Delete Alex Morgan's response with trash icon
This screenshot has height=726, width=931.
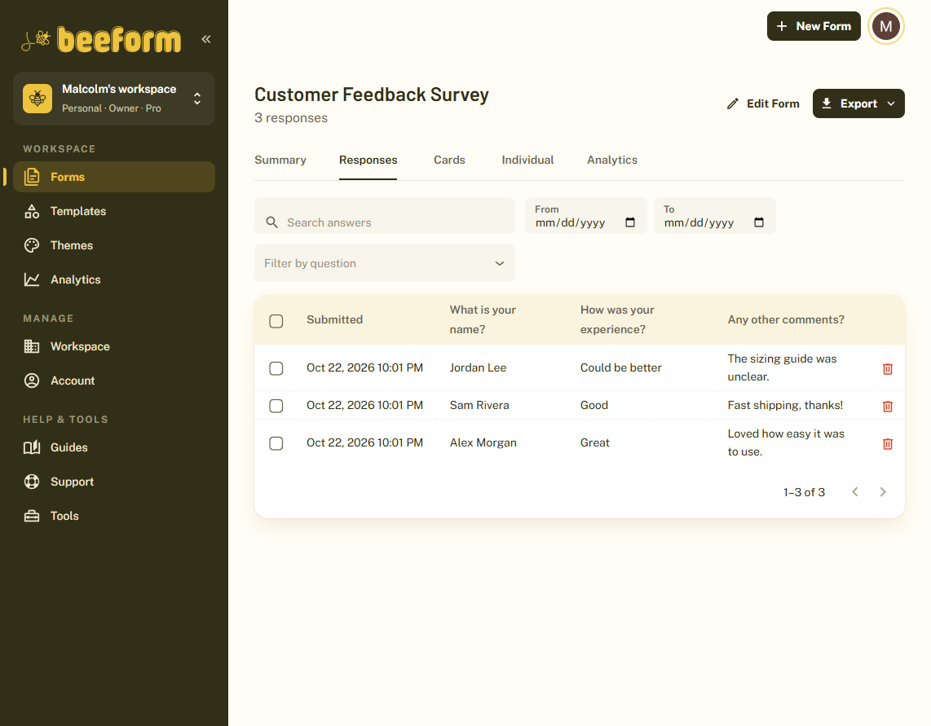point(888,443)
